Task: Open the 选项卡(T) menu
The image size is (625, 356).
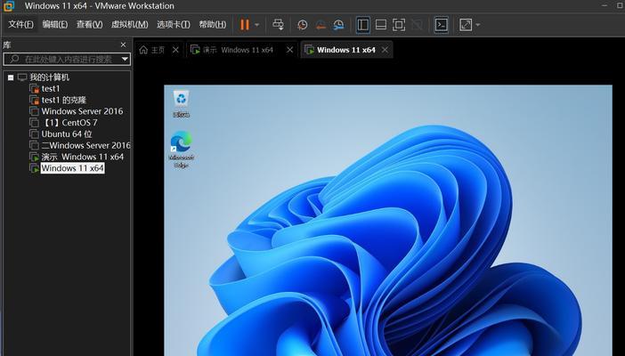Action: (x=174, y=24)
